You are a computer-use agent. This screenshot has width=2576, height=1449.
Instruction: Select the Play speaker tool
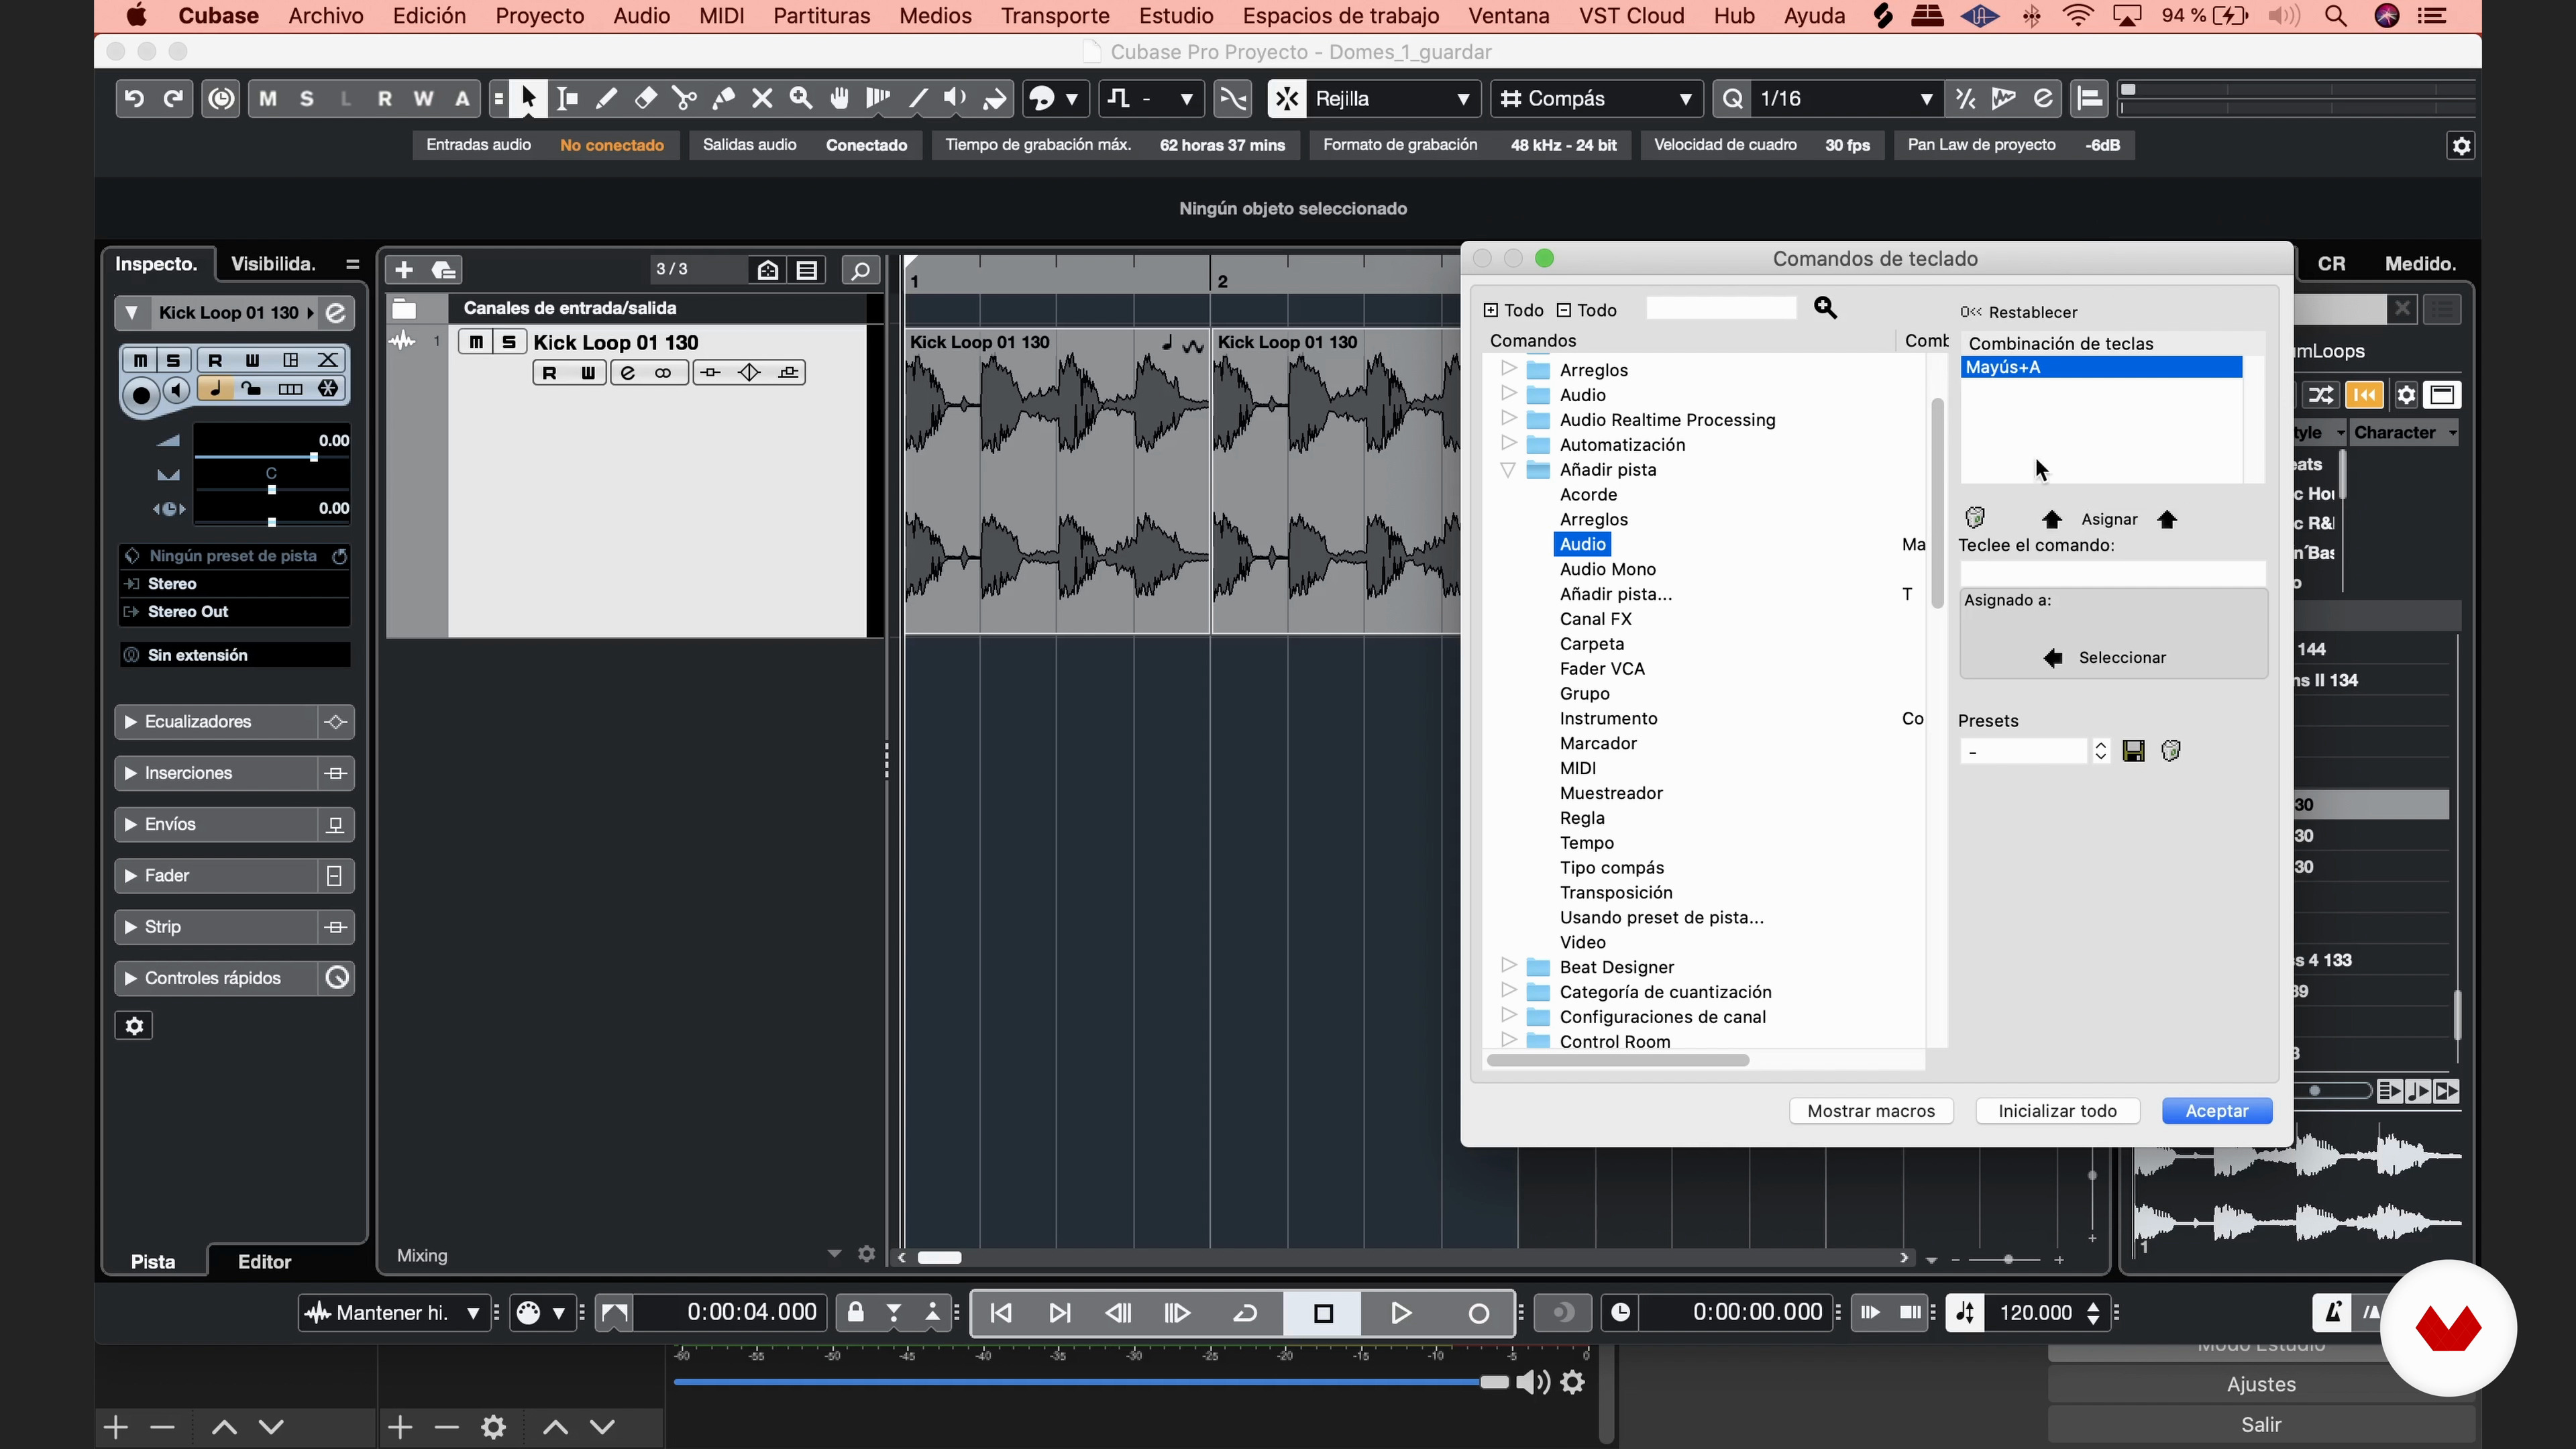point(956,98)
